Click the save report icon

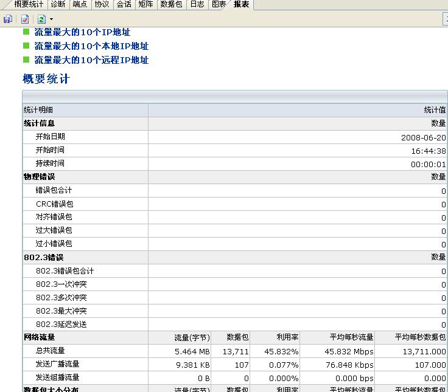tap(8, 19)
